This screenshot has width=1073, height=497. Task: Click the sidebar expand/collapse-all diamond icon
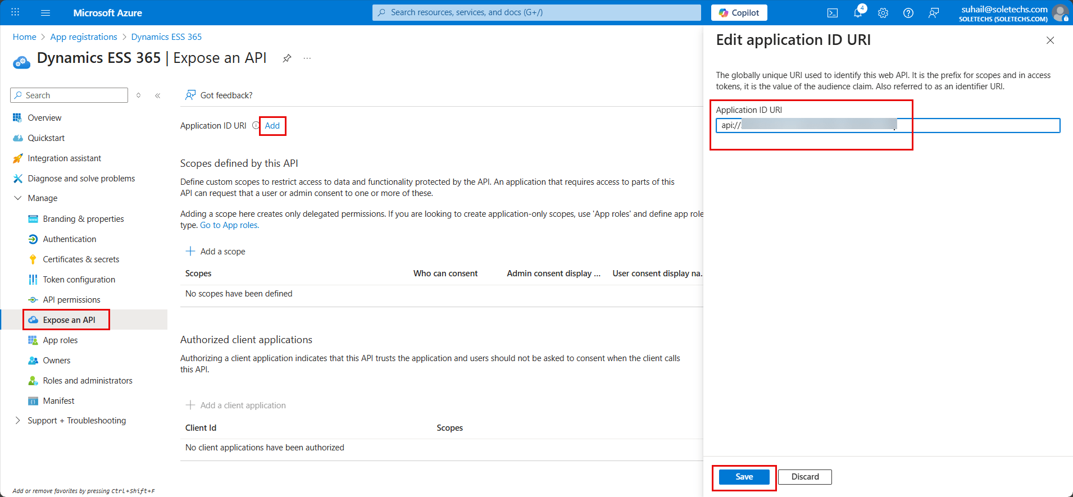pos(139,95)
